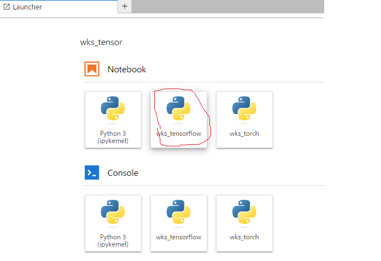The width and height of the screenshot is (381, 261).
Task: Click the wks_tensor directory heading
Action: click(101, 42)
